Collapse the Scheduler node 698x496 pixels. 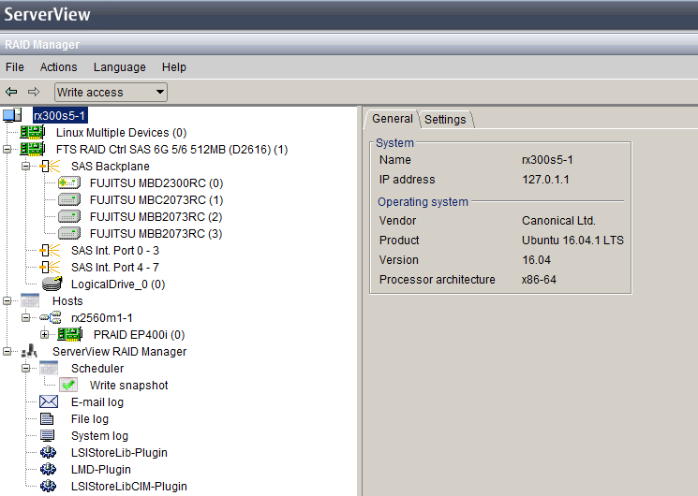pos(26,369)
